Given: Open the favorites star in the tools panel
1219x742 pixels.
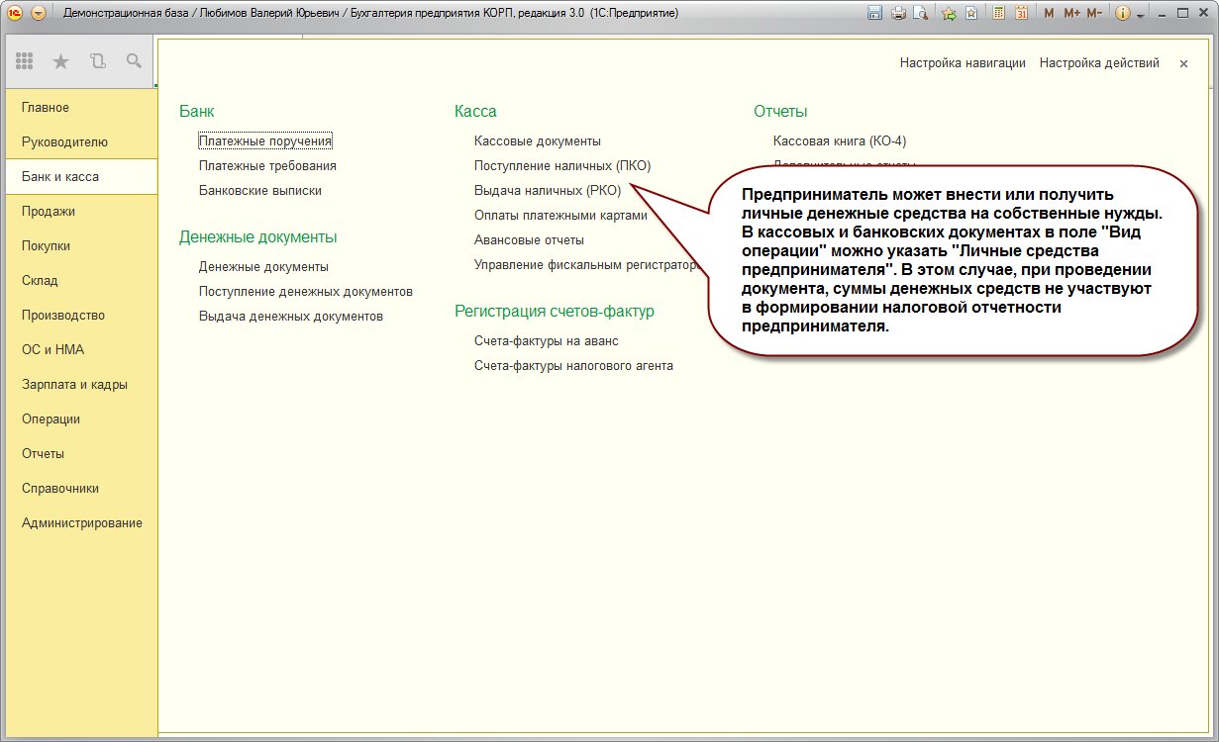Looking at the screenshot, I should (x=60, y=61).
